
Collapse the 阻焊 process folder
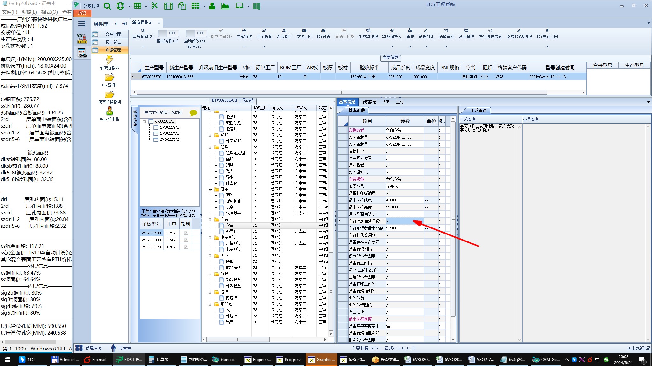(x=210, y=147)
